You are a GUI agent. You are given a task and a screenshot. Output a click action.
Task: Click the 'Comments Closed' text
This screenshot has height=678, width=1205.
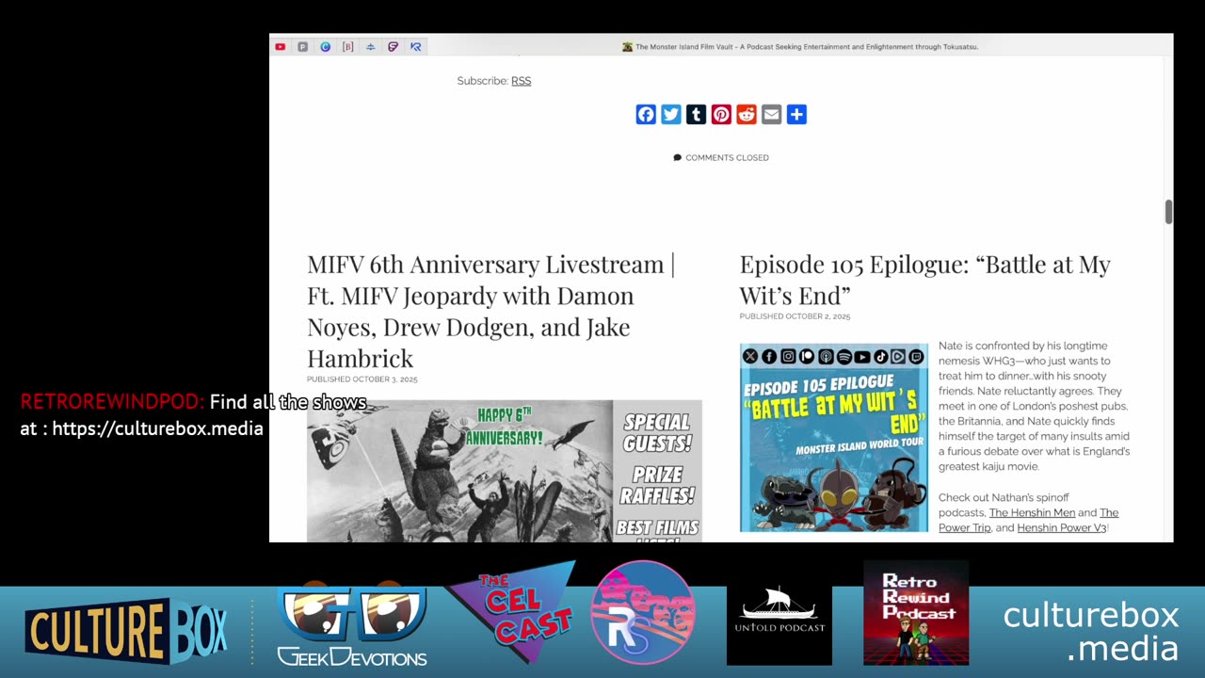click(x=727, y=157)
